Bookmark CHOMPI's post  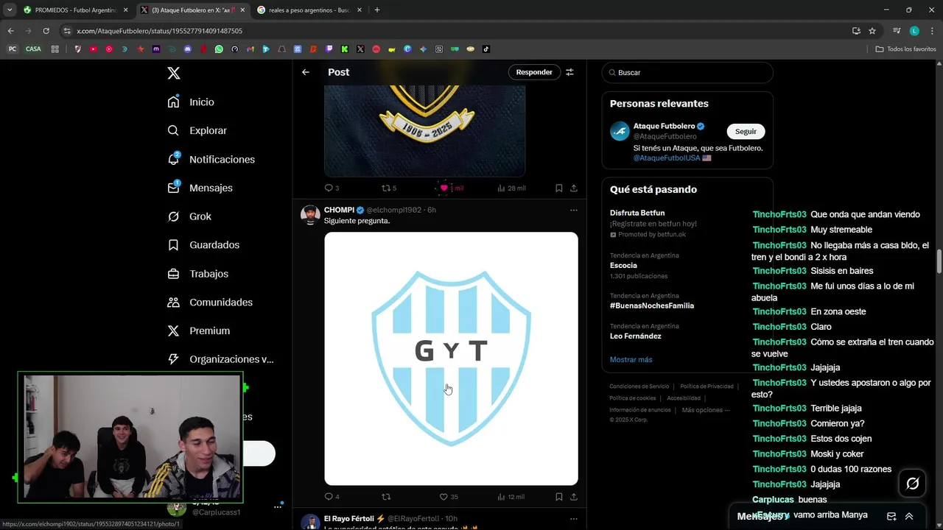[x=558, y=497]
